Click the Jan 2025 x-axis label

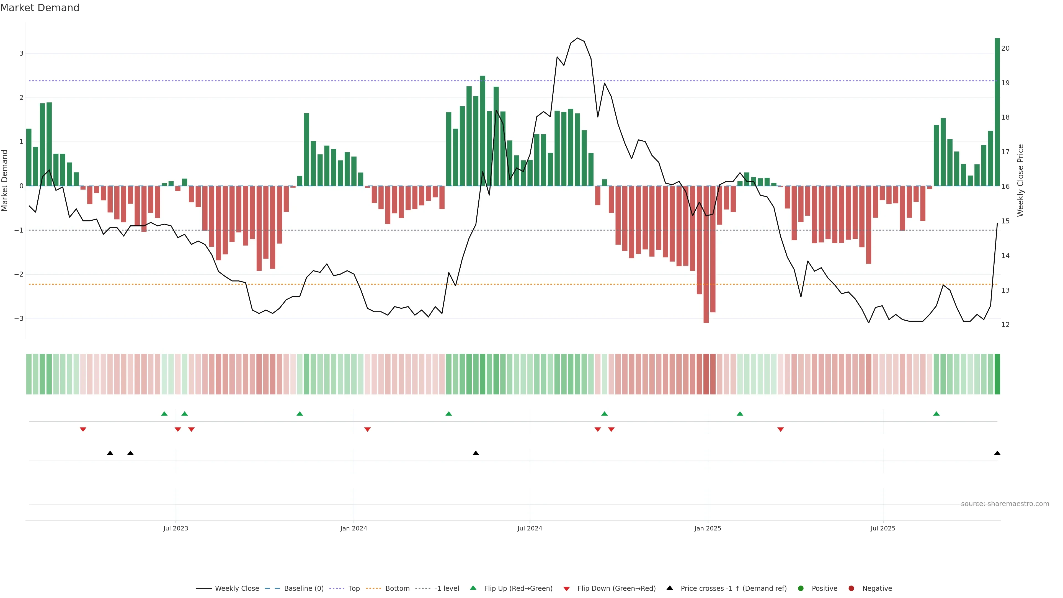pyautogui.click(x=708, y=528)
